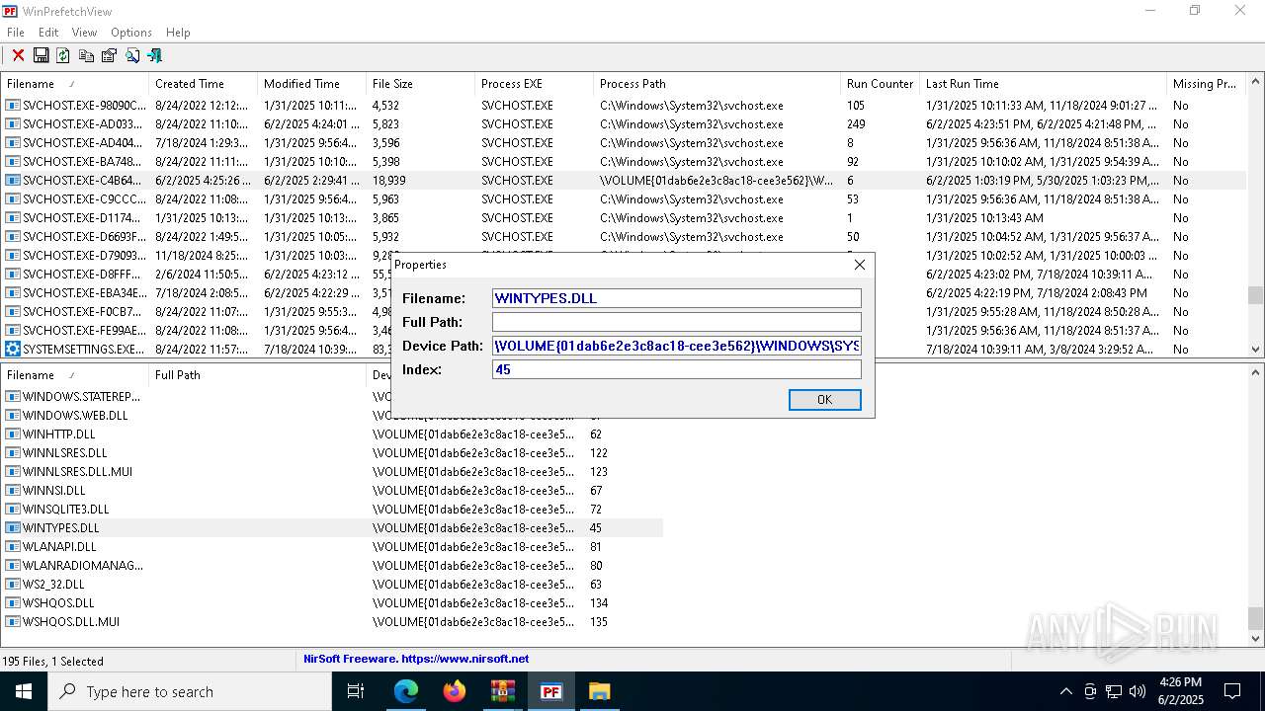
Task: Click the taskbar search box
Action: (190, 691)
